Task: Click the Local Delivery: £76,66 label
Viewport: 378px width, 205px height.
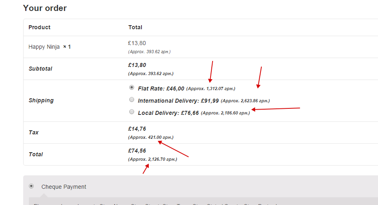Action: [168, 113]
